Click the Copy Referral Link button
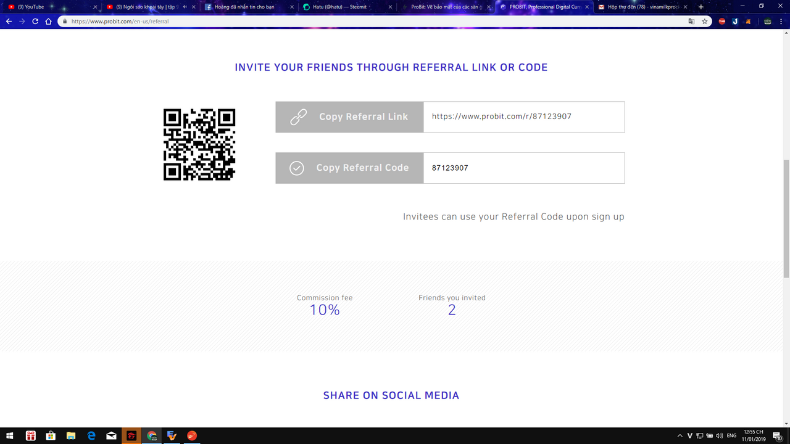Viewport: 790px width, 444px height. point(349,117)
